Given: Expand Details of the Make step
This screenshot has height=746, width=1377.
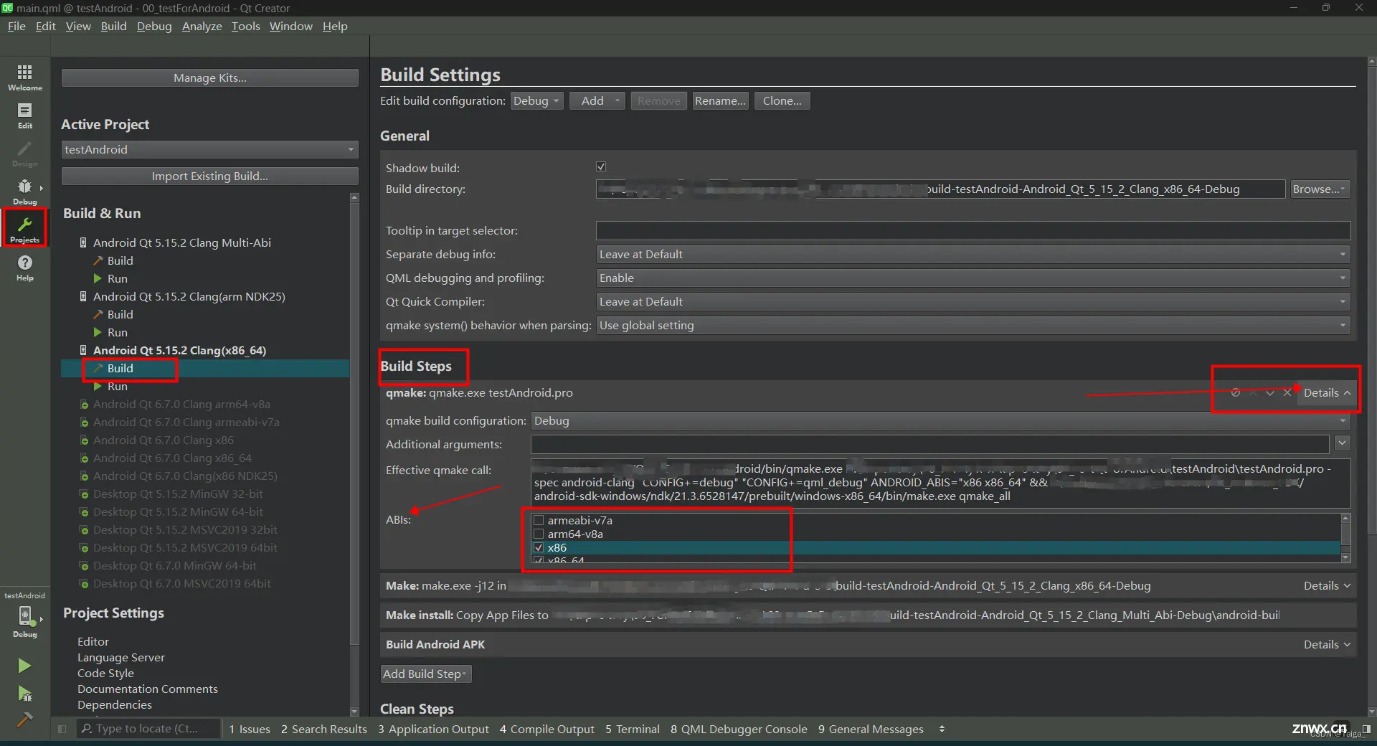Looking at the screenshot, I should tap(1327, 586).
